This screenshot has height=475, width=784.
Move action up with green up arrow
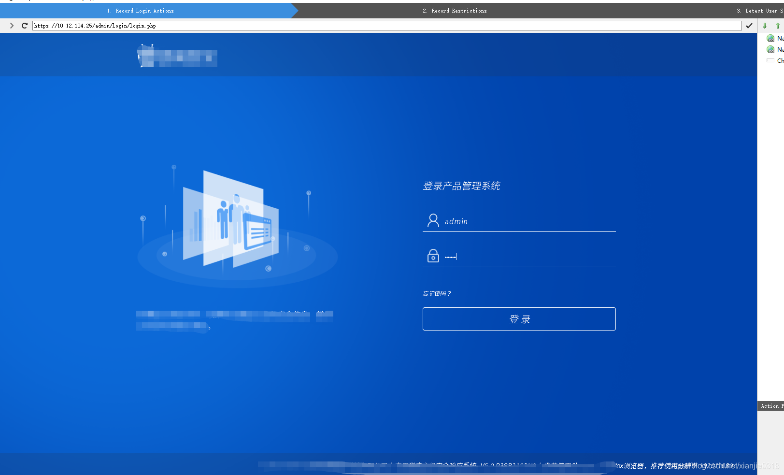(777, 26)
